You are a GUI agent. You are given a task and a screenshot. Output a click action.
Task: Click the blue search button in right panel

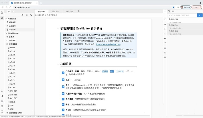click(x=200, y=15)
